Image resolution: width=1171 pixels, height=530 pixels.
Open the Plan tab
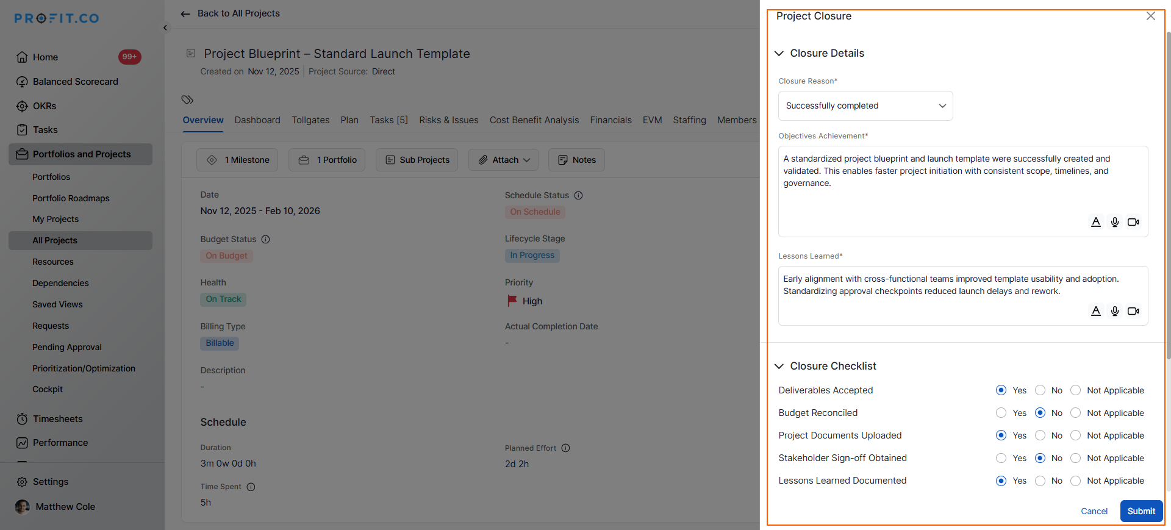(349, 120)
